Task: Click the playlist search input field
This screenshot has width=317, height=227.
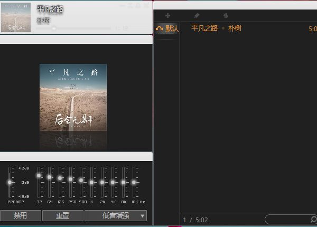Action: (x=288, y=219)
